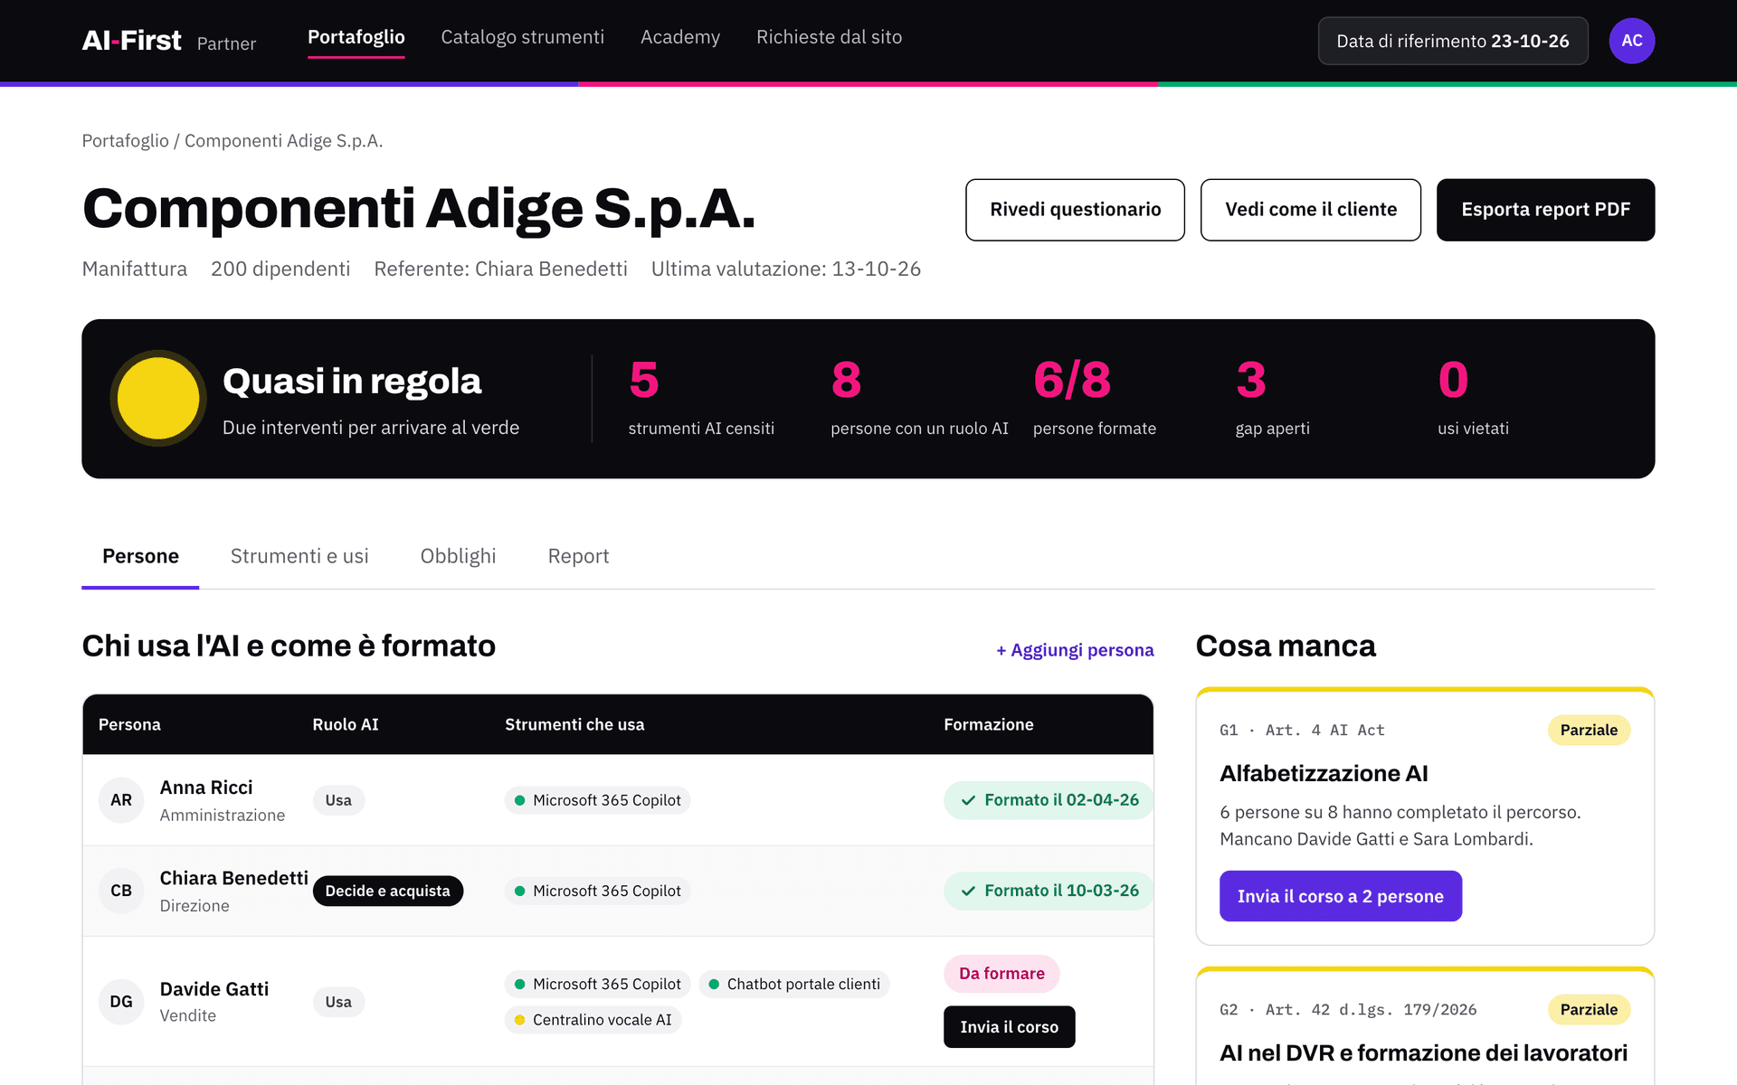Click the CB avatar for Chiara Benedetti

pyautogui.click(x=121, y=891)
